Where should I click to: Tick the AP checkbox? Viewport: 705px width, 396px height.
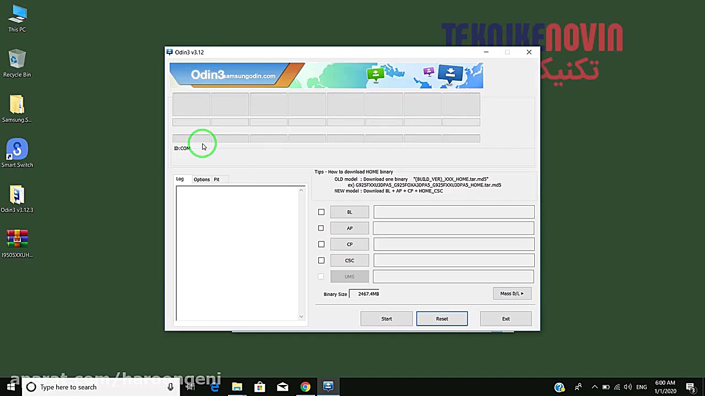[x=321, y=228]
